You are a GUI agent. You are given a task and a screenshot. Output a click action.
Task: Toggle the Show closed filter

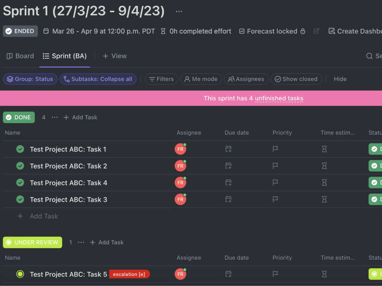(296, 79)
